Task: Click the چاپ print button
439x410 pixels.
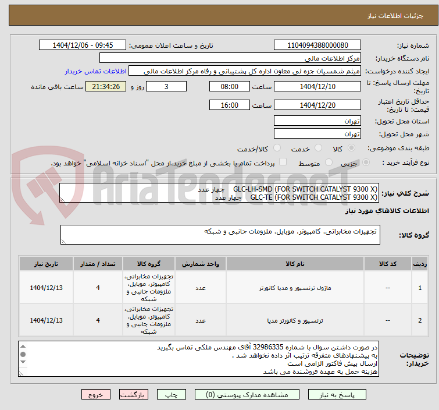Action: tap(171, 395)
